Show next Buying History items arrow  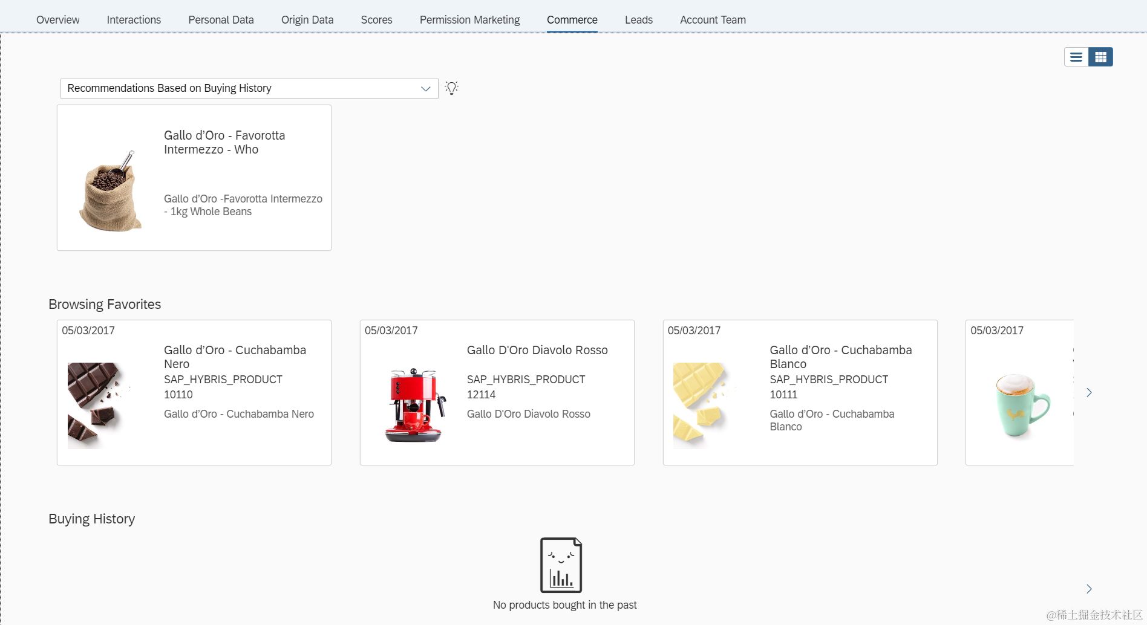pos(1089,589)
